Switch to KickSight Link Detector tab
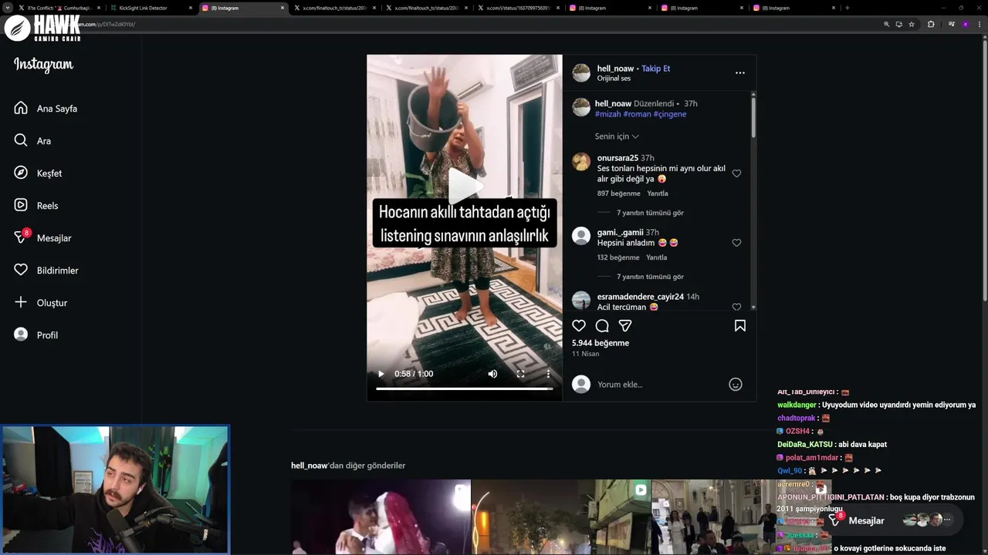The height and width of the screenshot is (555, 988). 151,8
